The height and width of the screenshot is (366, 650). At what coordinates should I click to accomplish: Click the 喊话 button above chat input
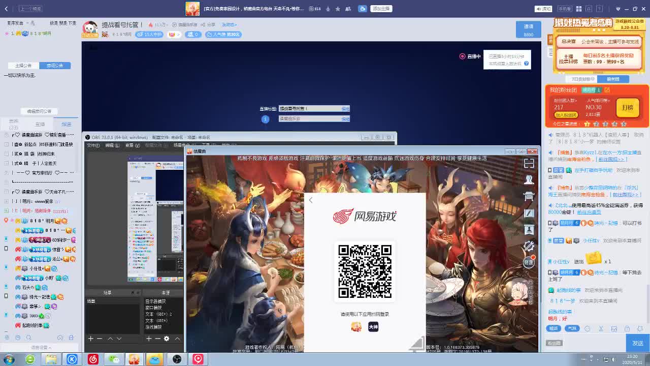554,328
